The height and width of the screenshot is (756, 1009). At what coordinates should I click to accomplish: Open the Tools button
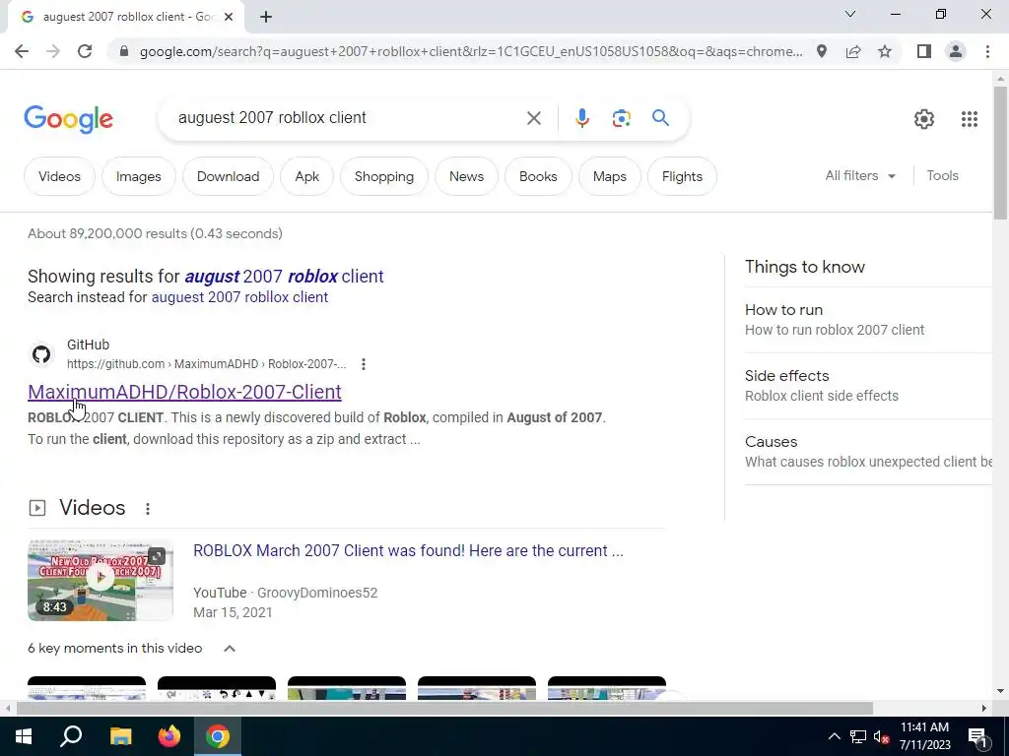[x=942, y=175]
